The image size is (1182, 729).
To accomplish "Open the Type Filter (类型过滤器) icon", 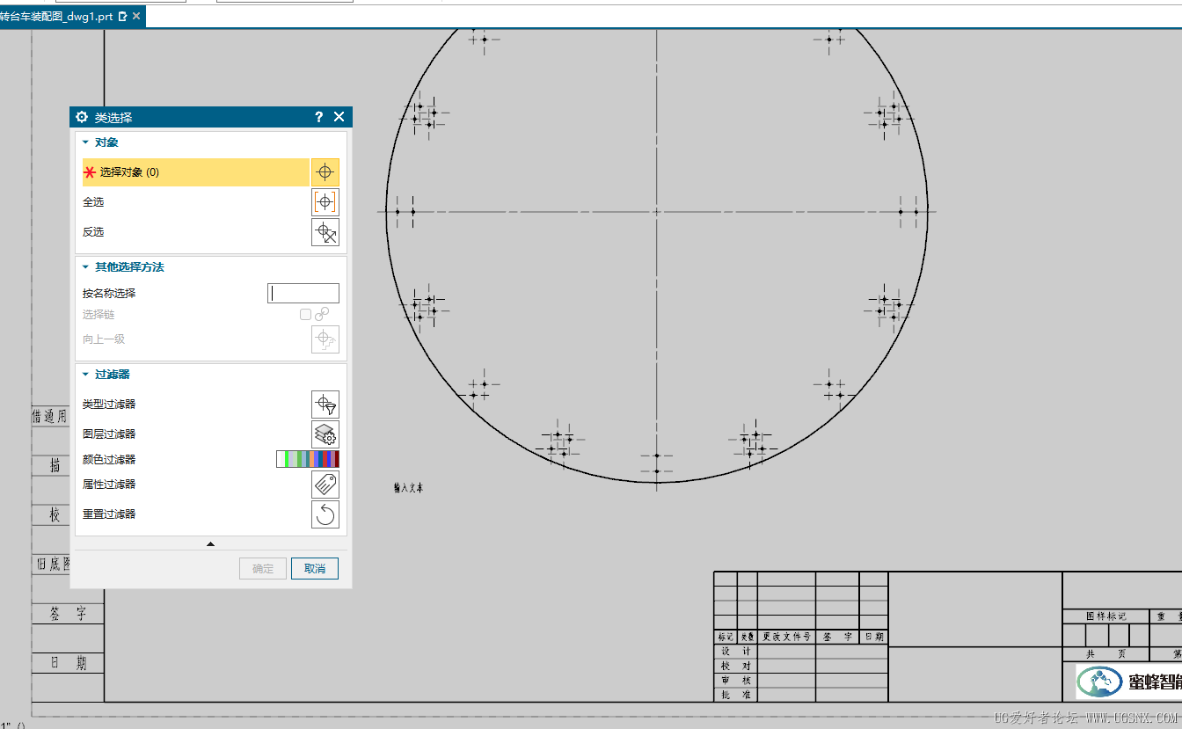I will coord(325,405).
